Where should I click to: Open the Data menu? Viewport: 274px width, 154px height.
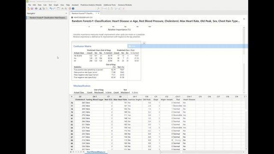[x=40, y=5]
